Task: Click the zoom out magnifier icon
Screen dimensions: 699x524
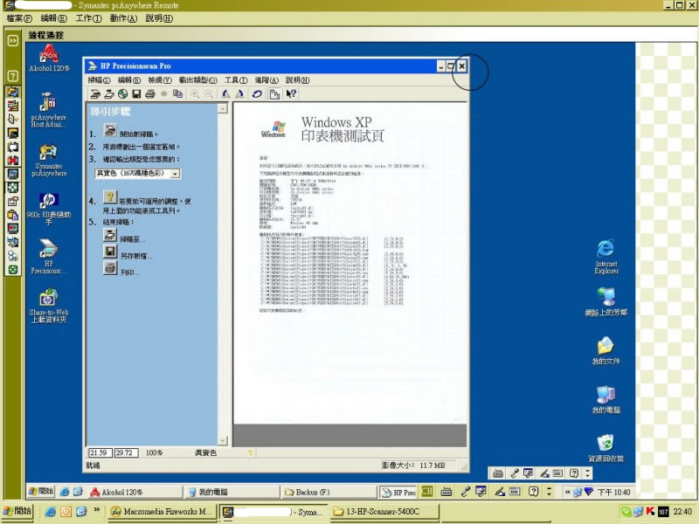Action: [x=209, y=94]
